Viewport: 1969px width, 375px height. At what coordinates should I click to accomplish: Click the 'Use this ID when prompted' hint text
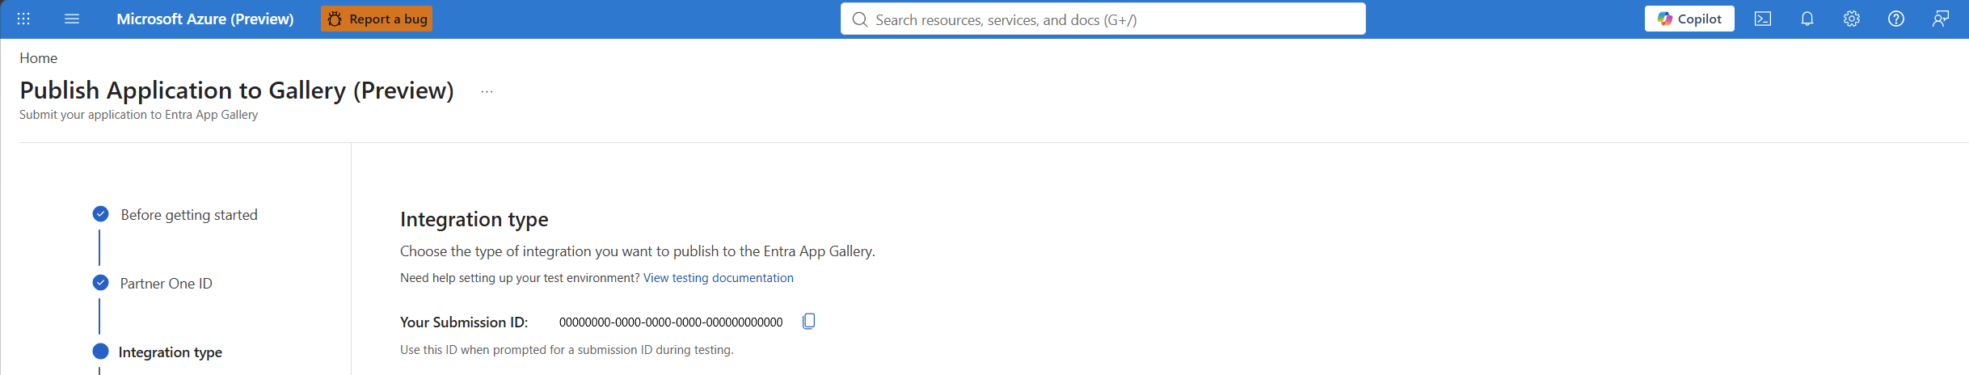click(x=567, y=349)
